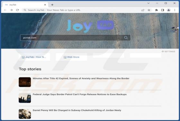Image resolution: width=180 pixels, height=121 pixels.
Task: Open the Extensions puzzle icon
Action: [x=156, y=10]
